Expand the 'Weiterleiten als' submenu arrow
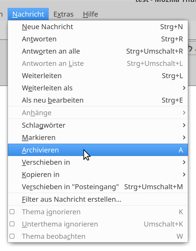The image size is (196, 251). [x=184, y=88]
